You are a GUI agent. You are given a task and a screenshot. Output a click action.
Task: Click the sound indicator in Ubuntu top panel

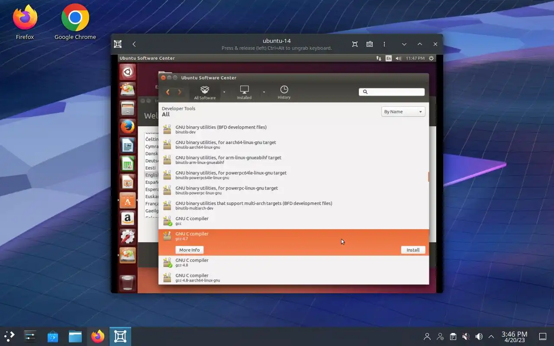(x=399, y=58)
